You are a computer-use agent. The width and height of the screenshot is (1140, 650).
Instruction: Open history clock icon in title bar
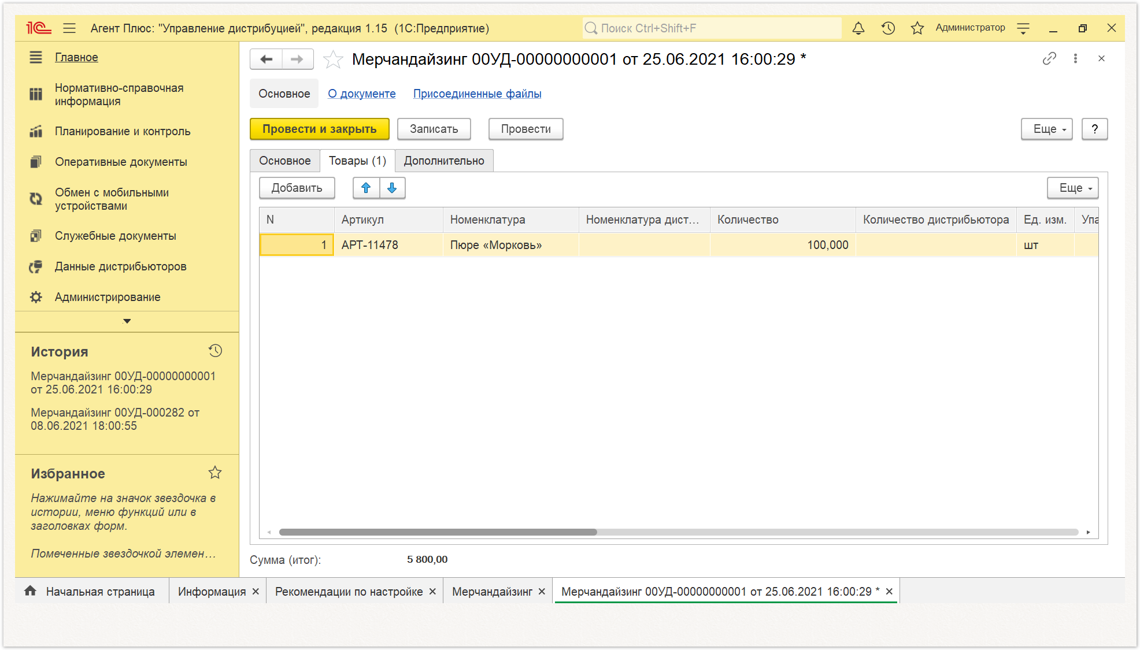pos(888,28)
